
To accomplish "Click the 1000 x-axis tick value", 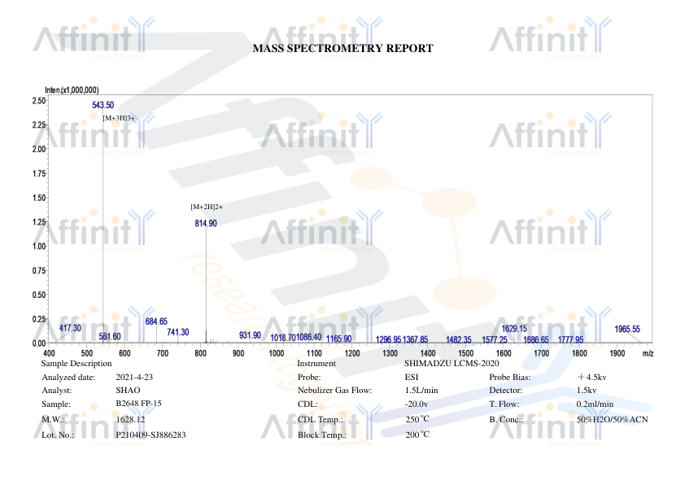I will tap(277, 353).
